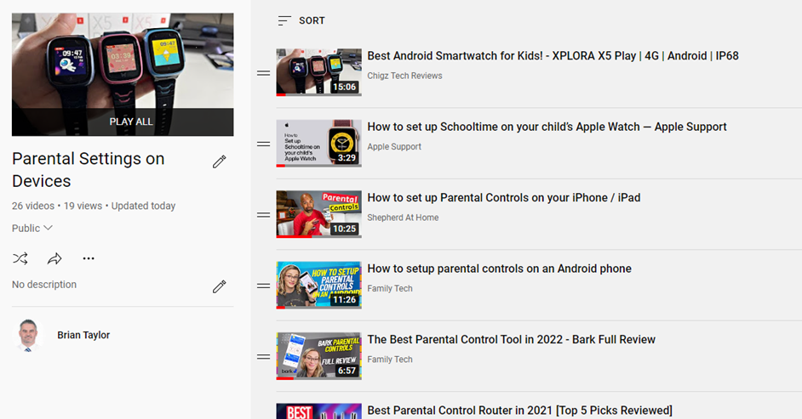Open Family Tech channel under Bark review video
The image size is (802, 419).
[390, 360]
